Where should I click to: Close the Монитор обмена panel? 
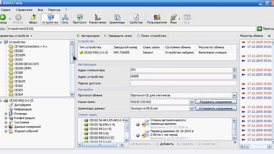[x=269, y=36]
